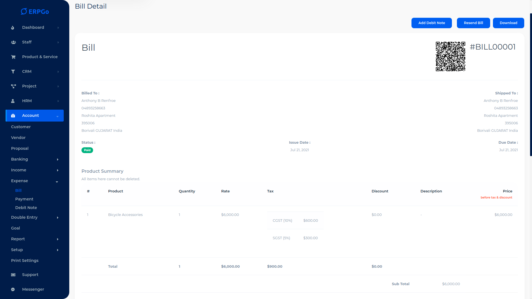
Task: Expand the Banking submenu arrow
Action: 58,159
